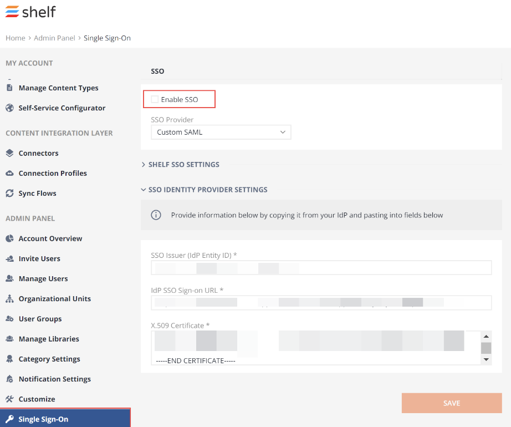This screenshot has height=427, width=511.
Task: Click into the SSO Issuer IdP Entity ID field
Action: coord(321,268)
